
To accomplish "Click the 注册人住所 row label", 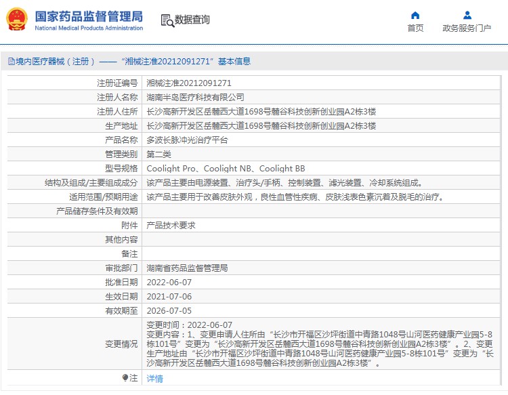I will pyautogui.click(x=117, y=112).
